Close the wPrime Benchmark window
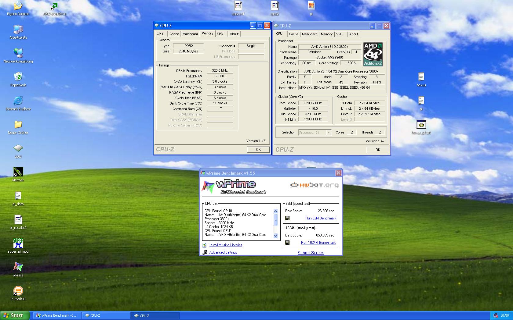 tap(338, 173)
